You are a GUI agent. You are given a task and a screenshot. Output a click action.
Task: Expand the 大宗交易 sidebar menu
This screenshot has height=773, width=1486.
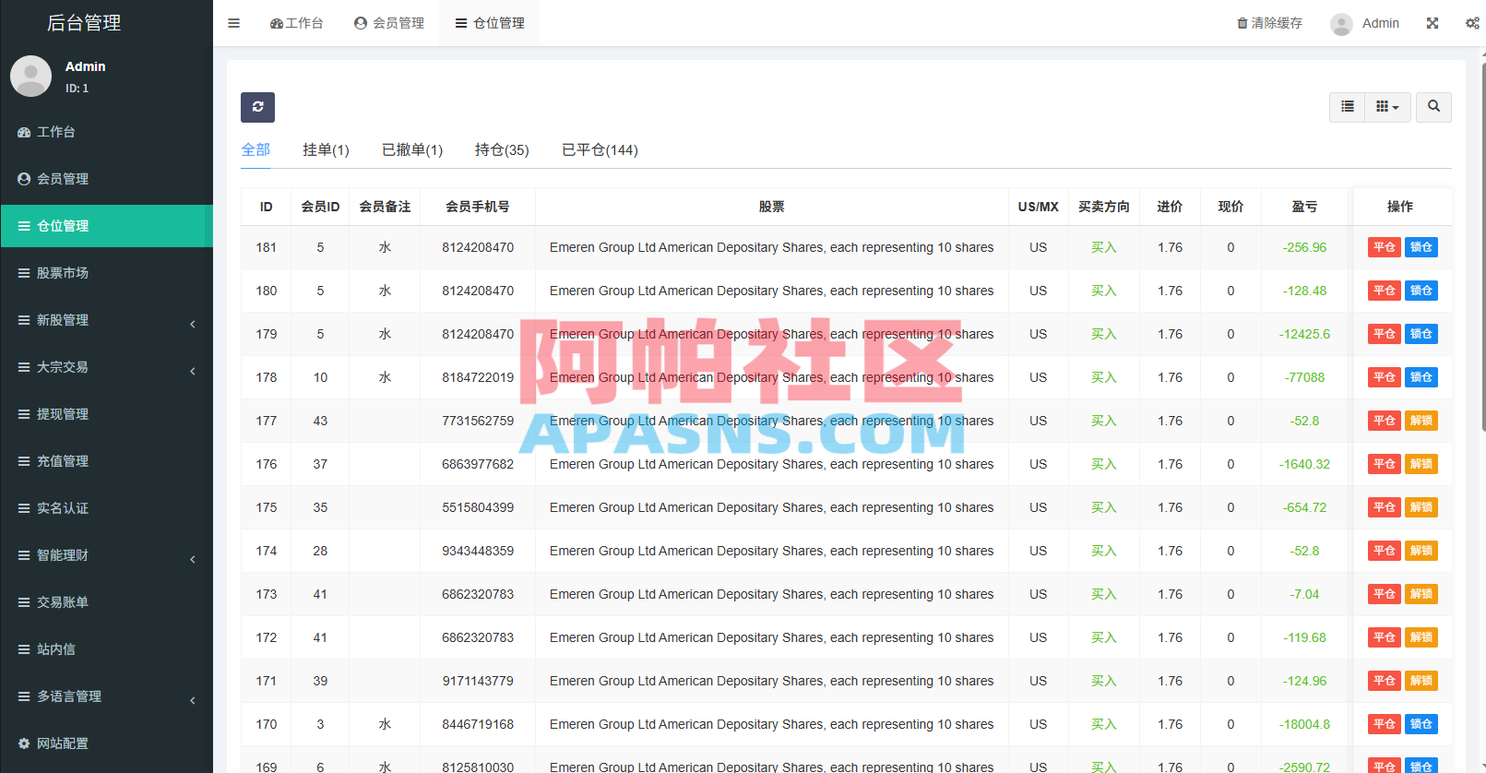pos(107,367)
